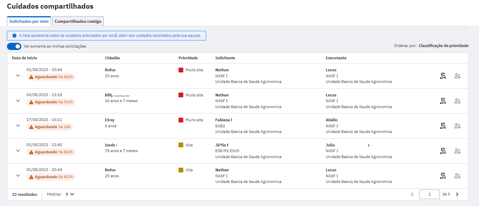
Task: Switch to 'Compartilhados comigo' tab
Action: tap(78, 21)
